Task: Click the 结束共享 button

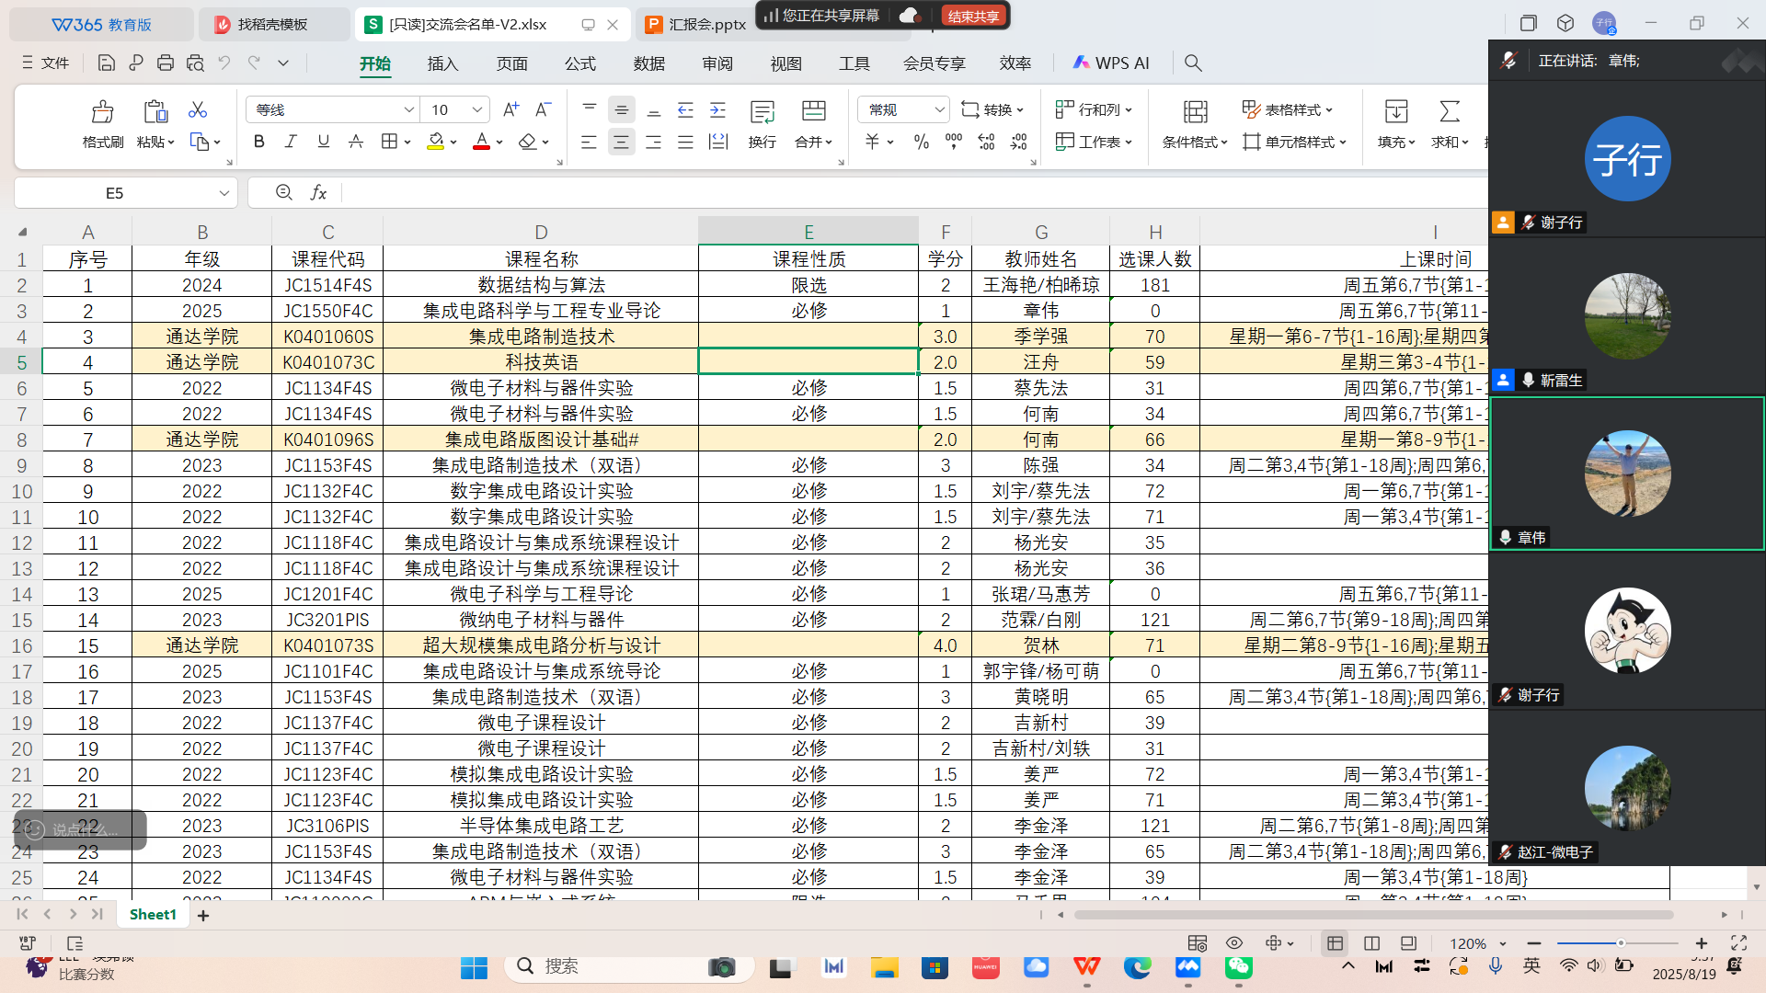Action: click(x=973, y=16)
